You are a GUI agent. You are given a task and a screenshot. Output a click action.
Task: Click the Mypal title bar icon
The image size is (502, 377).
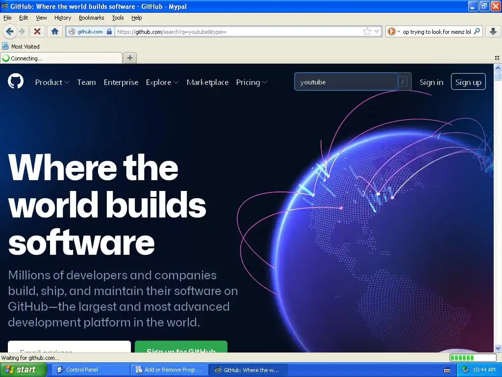click(5, 6)
